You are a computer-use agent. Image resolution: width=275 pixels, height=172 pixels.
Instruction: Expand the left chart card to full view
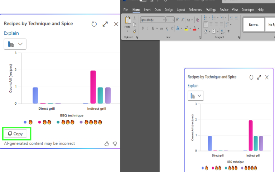[x=105, y=24]
